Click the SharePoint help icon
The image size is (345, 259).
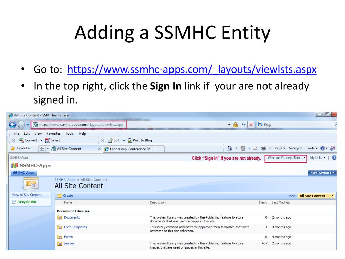pos(334,157)
